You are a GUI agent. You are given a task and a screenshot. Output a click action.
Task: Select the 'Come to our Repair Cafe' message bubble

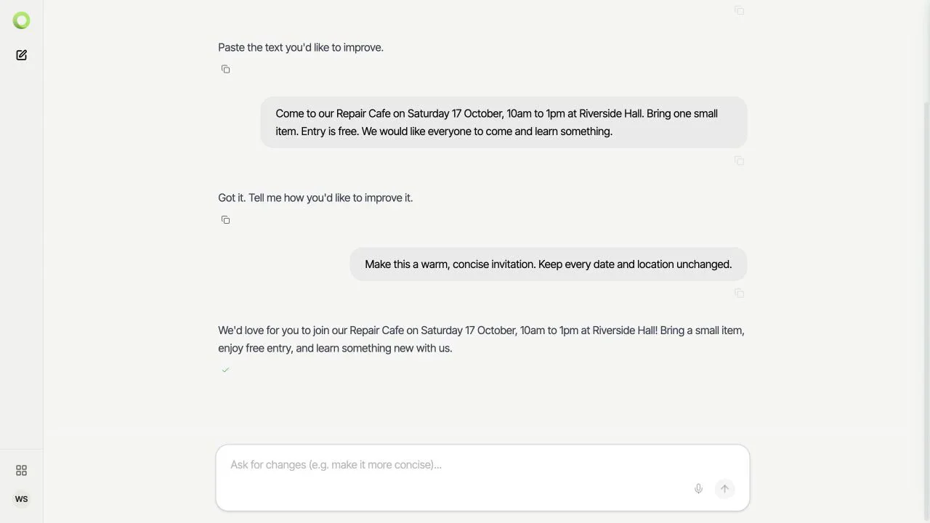click(504, 122)
